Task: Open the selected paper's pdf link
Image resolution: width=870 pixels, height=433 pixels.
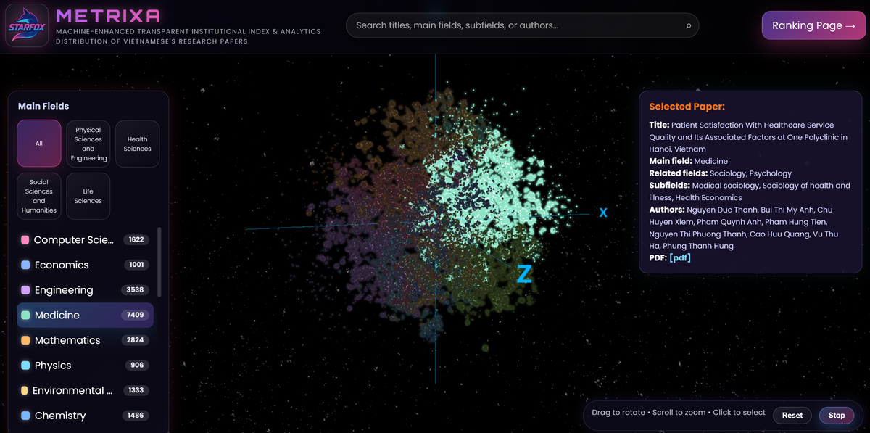Action: click(679, 258)
